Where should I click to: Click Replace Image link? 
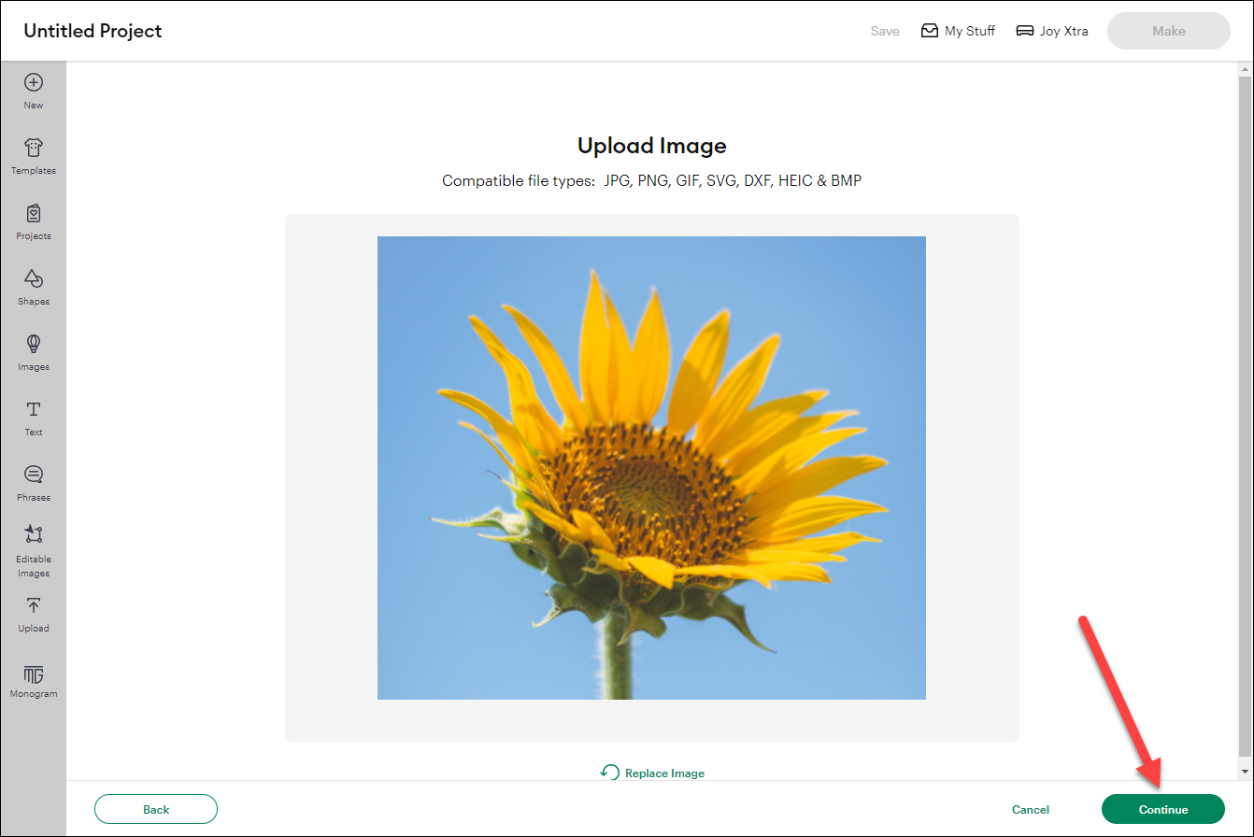(x=652, y=773)
